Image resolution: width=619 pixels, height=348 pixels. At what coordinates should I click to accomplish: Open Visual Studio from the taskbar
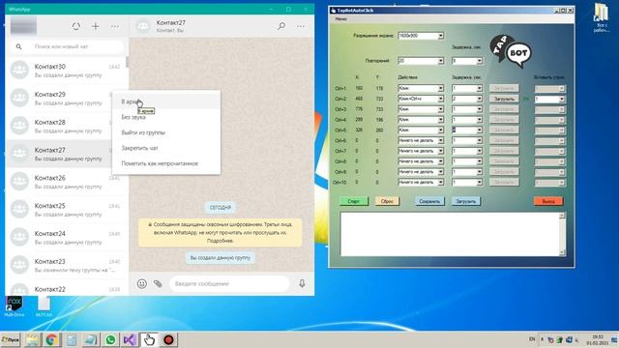point(130,339)
